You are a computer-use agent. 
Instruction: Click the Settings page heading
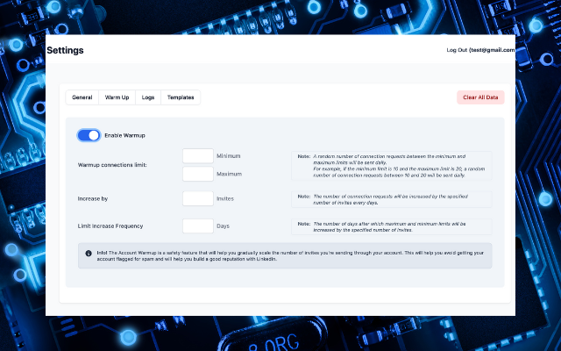click(65, 50)
